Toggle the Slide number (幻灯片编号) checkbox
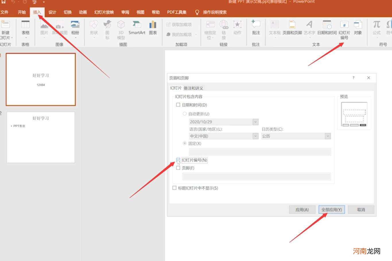Viewport: 392px width, 261px height. [178, 160]
